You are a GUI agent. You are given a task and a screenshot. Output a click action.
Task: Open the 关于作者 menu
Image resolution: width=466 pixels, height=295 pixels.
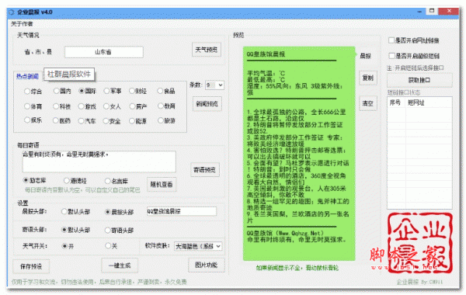[22, 24]
